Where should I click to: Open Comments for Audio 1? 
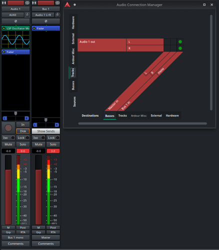point(15,243)
